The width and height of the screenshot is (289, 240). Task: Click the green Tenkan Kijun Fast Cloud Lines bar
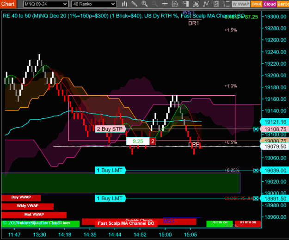click(x=40, y=223)
